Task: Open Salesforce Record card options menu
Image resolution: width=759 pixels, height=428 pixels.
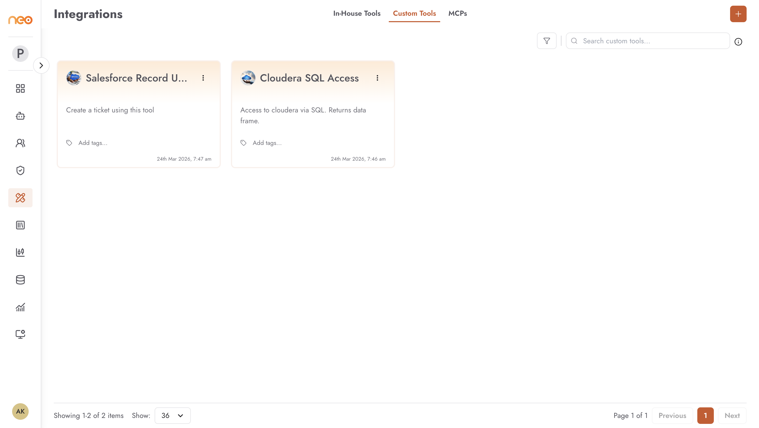Action: [x=203, y=78]
